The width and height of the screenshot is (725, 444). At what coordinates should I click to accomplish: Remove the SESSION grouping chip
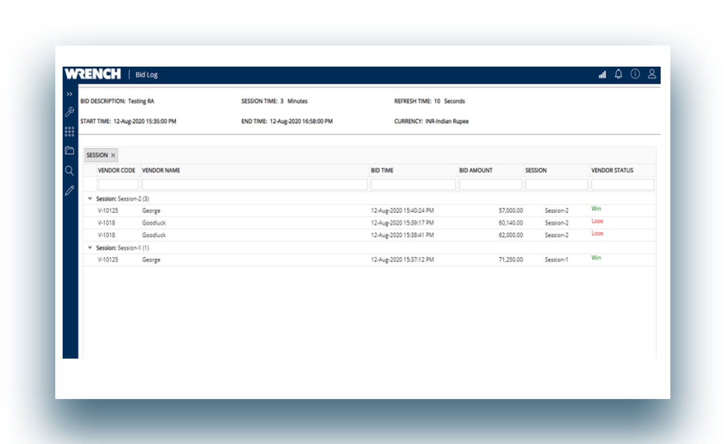click(x=113, y=155)
